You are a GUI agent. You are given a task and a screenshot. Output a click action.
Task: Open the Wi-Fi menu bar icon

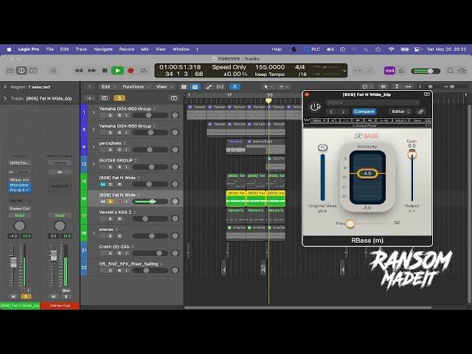[391, 49]
